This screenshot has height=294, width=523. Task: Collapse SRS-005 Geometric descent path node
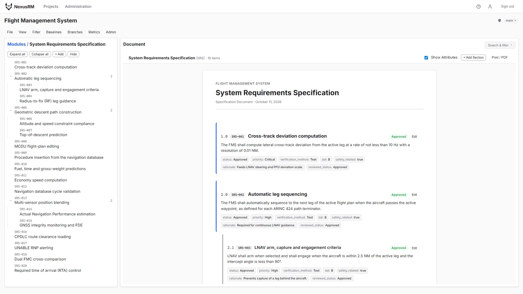click(11, 110)
